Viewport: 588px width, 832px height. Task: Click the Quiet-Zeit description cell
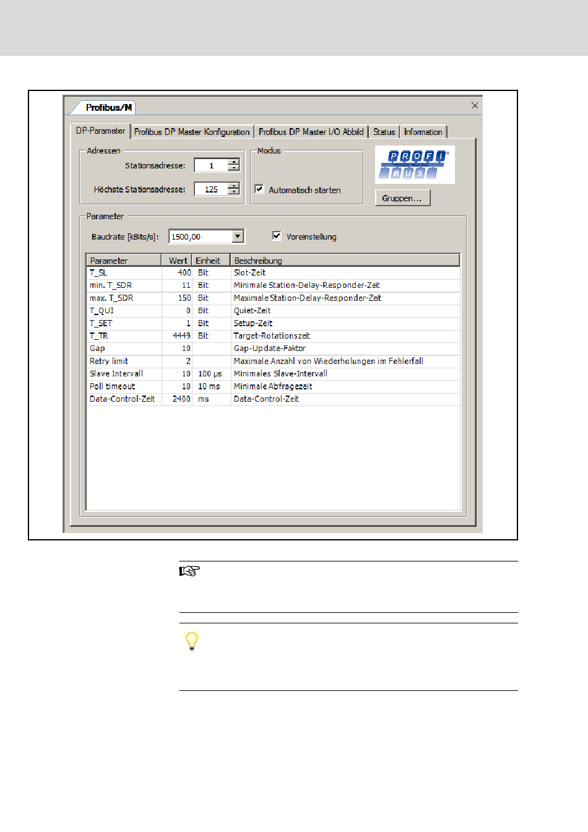[x=345, y=311]
